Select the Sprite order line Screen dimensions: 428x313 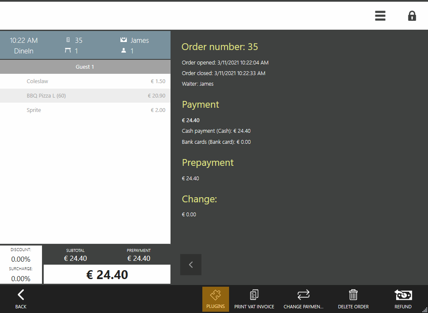pos(85,110)
